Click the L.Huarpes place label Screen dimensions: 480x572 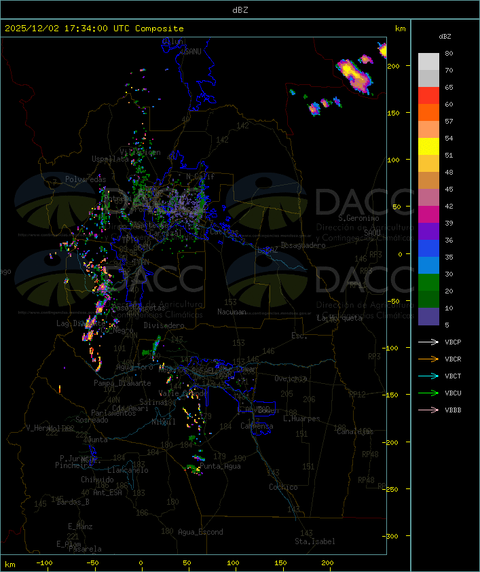[x=301, y=418]
